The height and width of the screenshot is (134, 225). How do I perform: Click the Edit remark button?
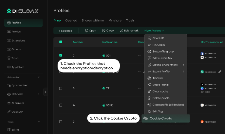coord(129,31)
